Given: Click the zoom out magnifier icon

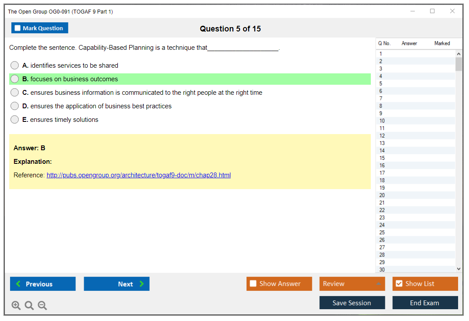Looking at the screenshot, I should click(42, 305).
